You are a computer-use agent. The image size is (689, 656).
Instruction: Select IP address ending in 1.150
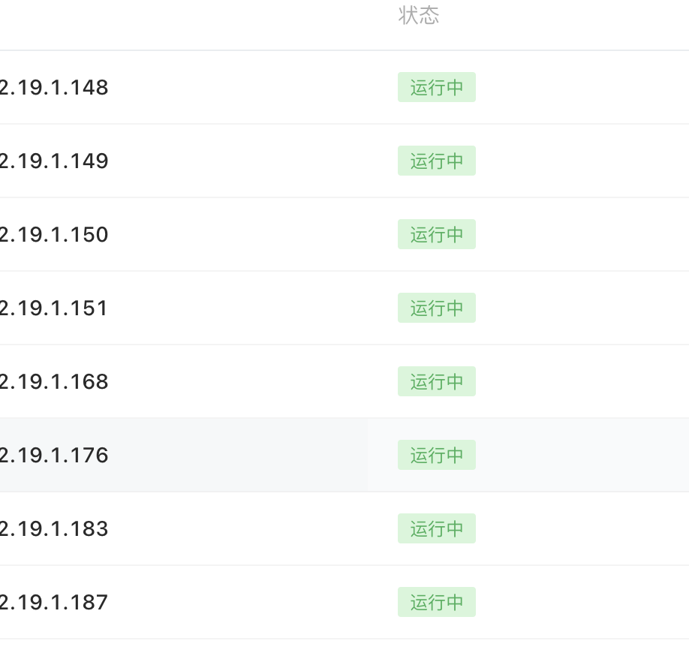point(54,235)
